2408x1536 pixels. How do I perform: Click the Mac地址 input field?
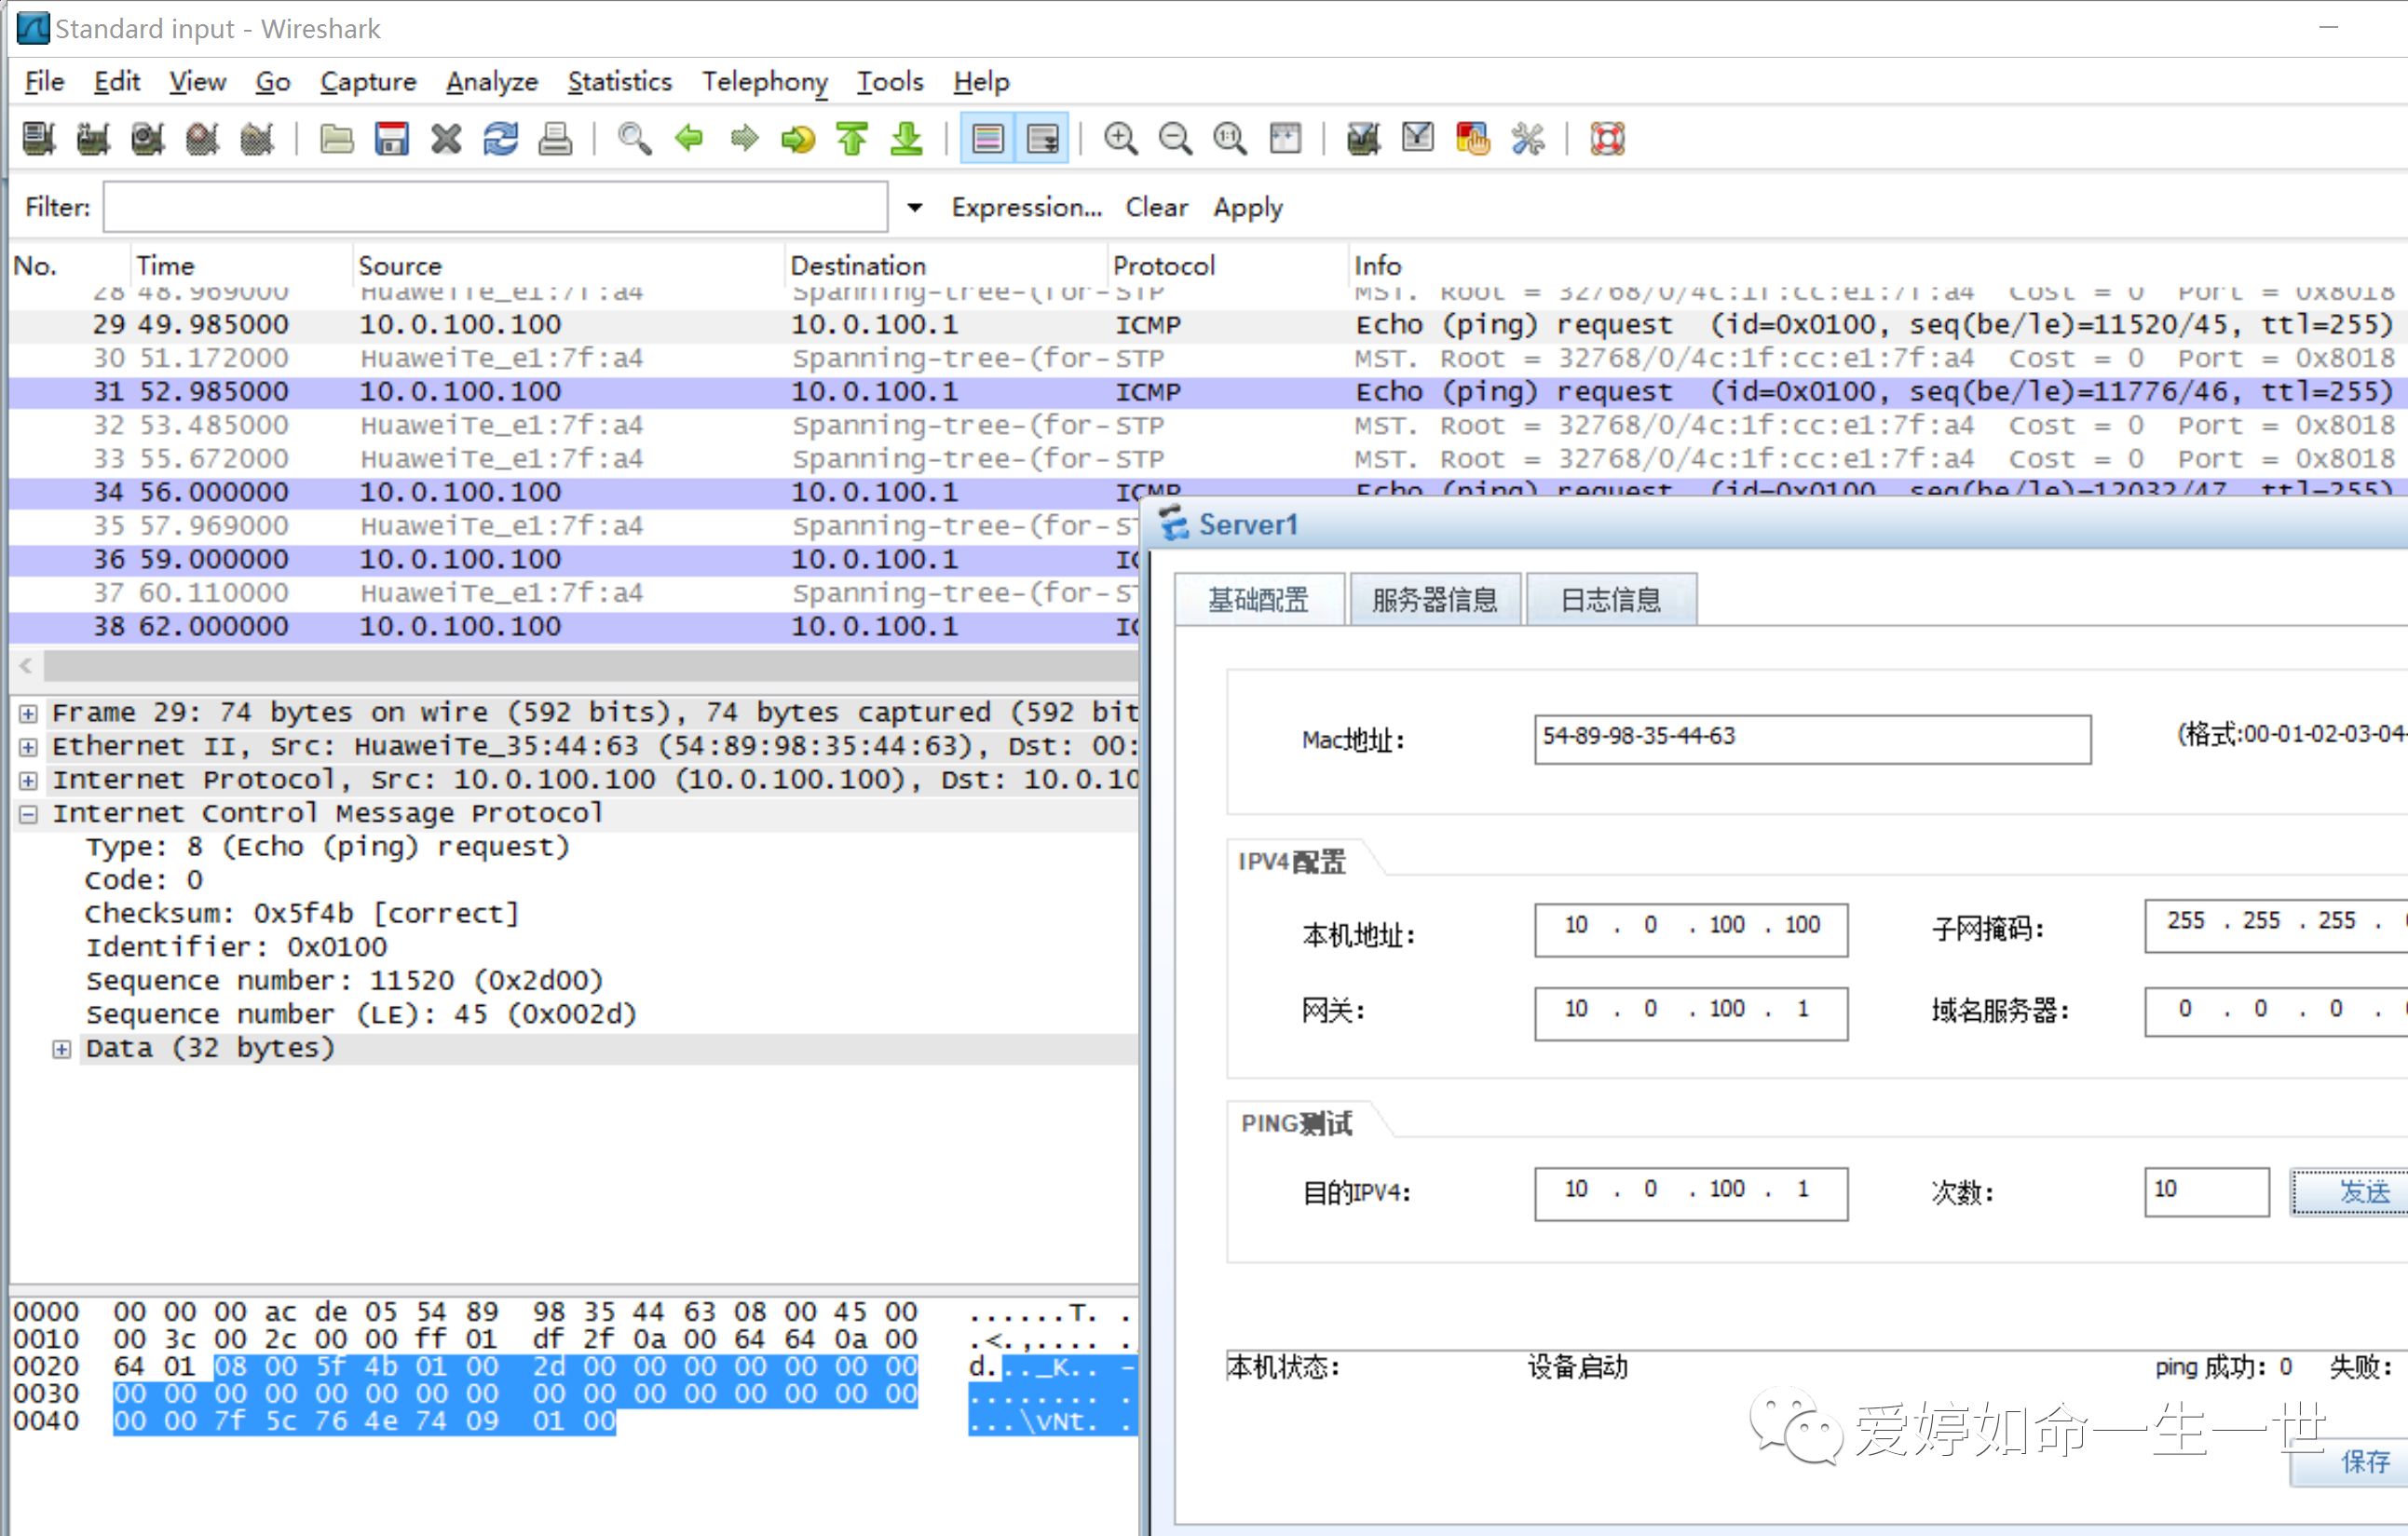point(1811,739)
